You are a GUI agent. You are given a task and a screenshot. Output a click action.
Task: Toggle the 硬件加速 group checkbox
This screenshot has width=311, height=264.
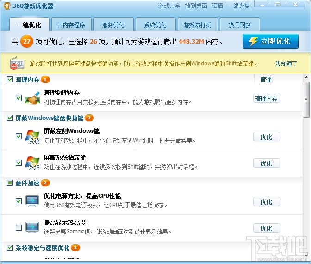[10, 183]
